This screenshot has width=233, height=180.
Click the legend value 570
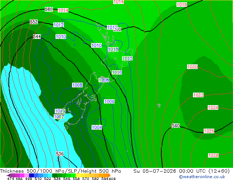[86, 179]
